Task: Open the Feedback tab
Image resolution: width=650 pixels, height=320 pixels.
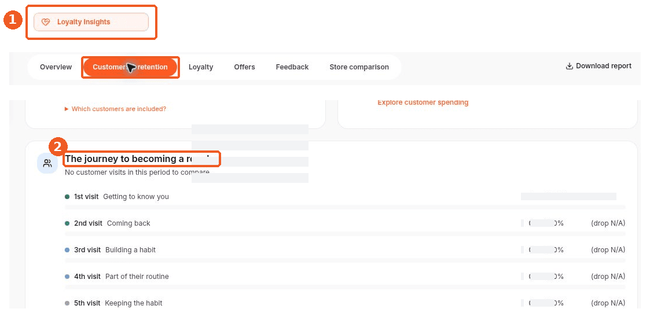Action: coord(292,67)
